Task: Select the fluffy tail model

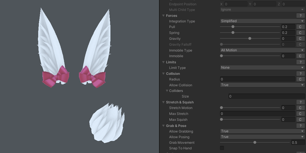Action: coord(107,123)
